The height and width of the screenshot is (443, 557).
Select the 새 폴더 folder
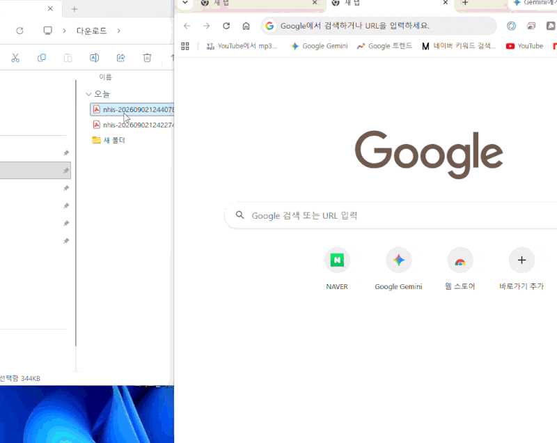(109, 140)
